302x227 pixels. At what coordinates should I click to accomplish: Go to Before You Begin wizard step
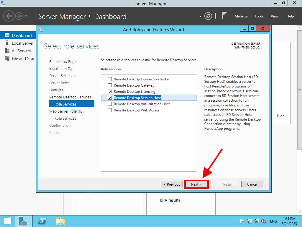click(63, 61)
